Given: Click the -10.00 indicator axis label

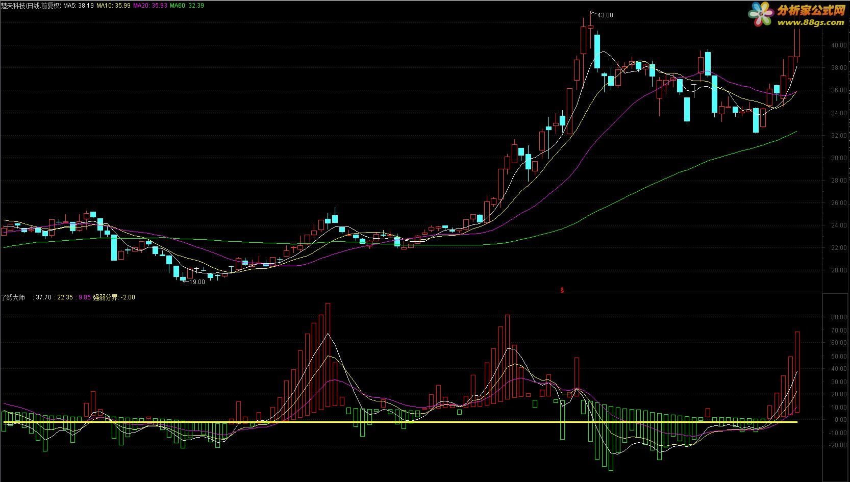Looking at the screenshot, I should [x=838, y=433].
